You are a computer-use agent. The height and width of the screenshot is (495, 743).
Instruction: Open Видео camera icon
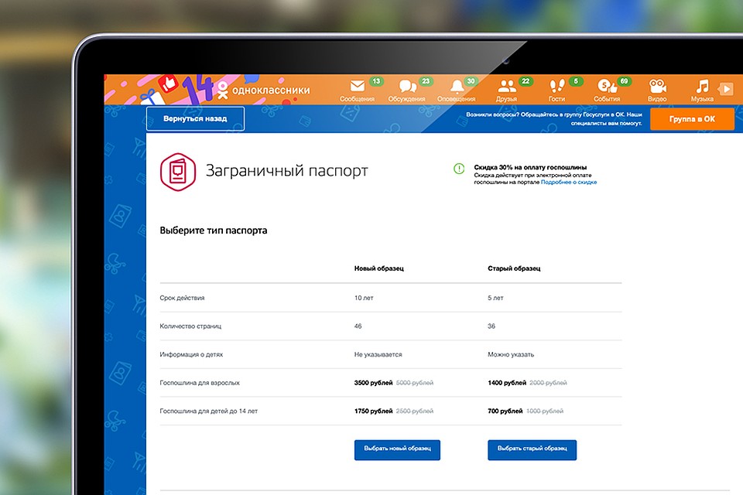pyautogui.click(x=657, y=86)
